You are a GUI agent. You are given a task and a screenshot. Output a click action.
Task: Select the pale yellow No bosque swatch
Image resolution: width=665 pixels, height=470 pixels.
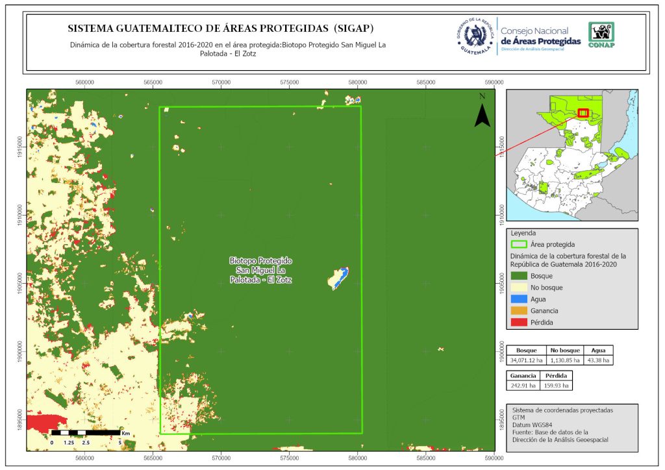click(519, 288)
